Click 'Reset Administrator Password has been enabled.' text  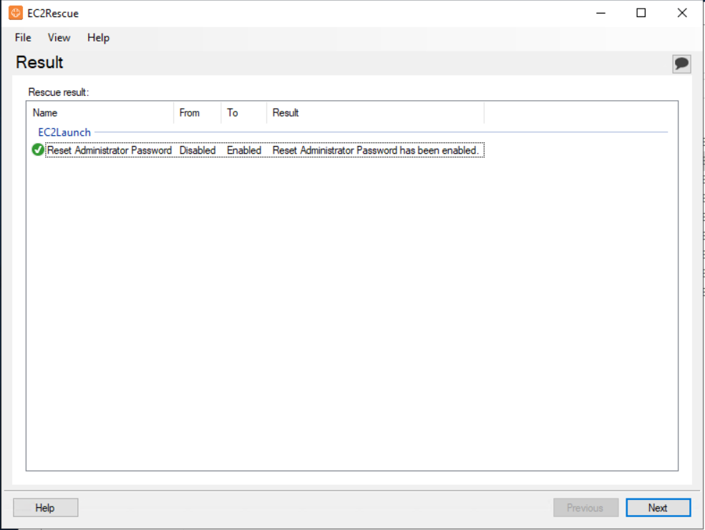pyautogui.click(x=376, y=150)
